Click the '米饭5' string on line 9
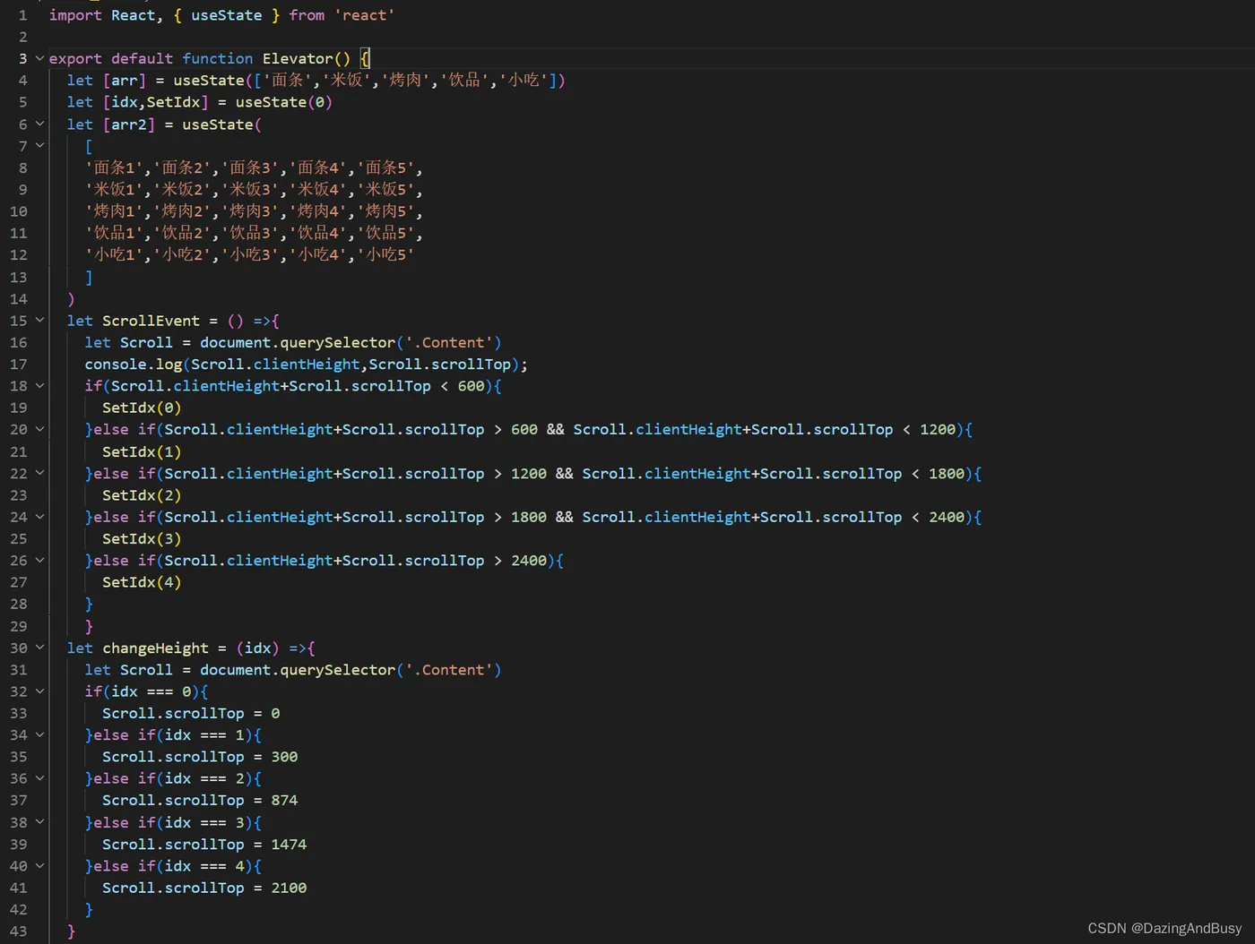The width and height of the screenshot is (1255, 944). tap(386, 189)
